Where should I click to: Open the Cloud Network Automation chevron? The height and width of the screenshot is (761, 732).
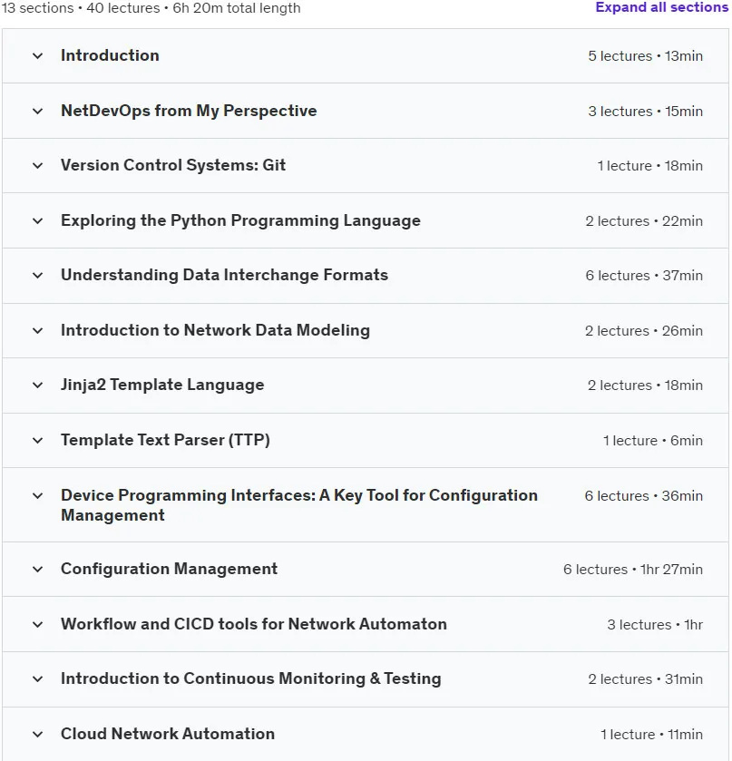(x=37, y=734)
